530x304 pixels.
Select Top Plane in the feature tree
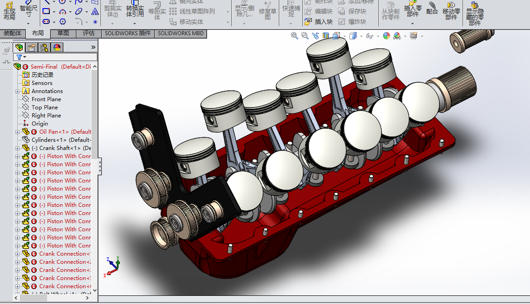pos(44,108)
